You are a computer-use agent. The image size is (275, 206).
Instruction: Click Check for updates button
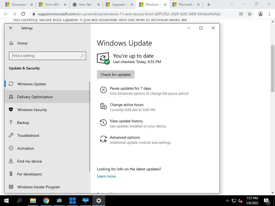[115, 75]
